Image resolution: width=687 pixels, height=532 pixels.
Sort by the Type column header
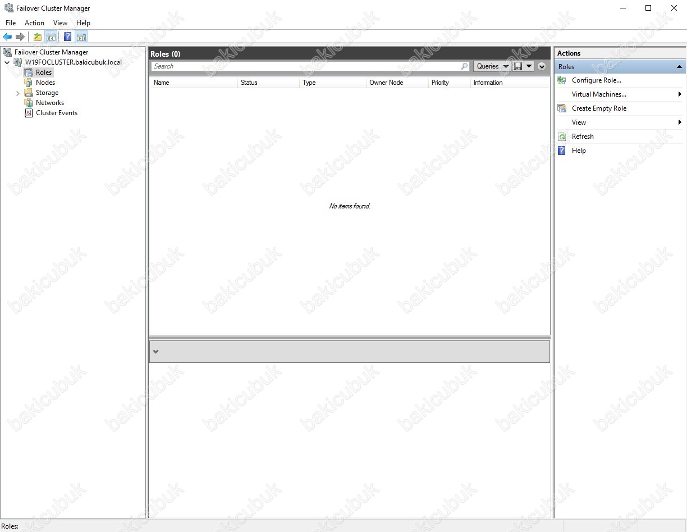coord(333,83)
